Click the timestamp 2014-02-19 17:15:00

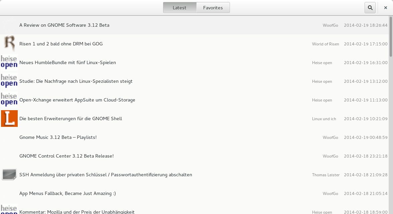pyautogui.click(x=366, y=44)
